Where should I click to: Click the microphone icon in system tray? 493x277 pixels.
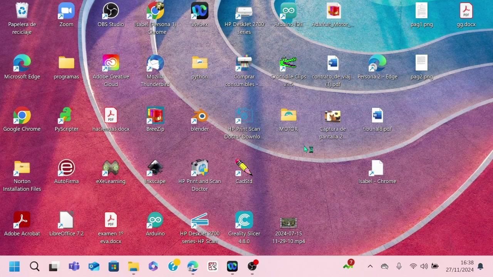click(399, 266)
